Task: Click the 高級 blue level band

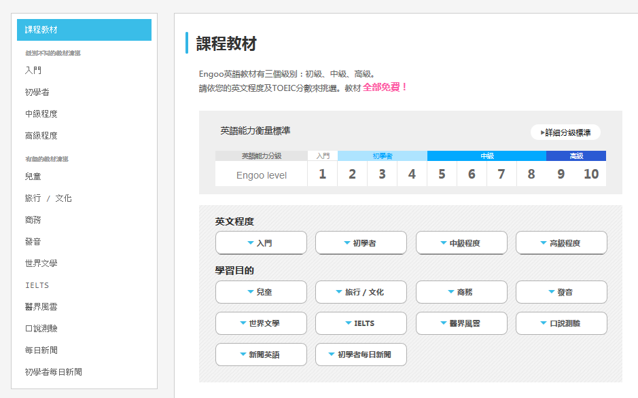Action: tap(576, 156)
